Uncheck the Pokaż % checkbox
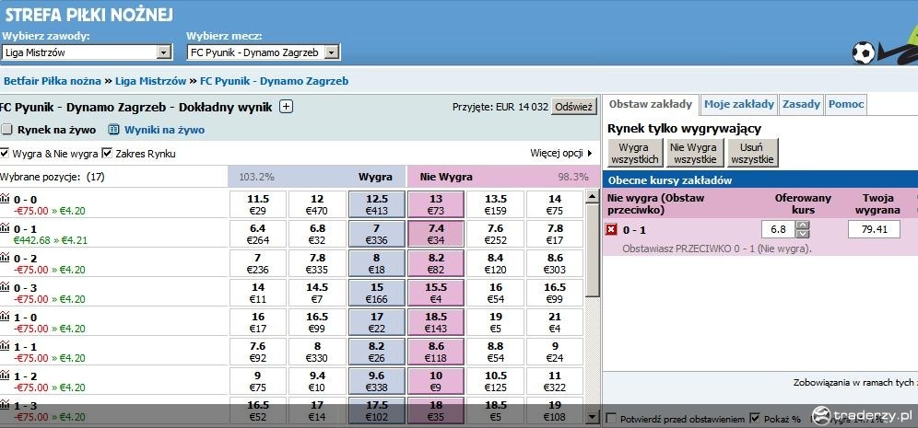 (x=755, y=419)
